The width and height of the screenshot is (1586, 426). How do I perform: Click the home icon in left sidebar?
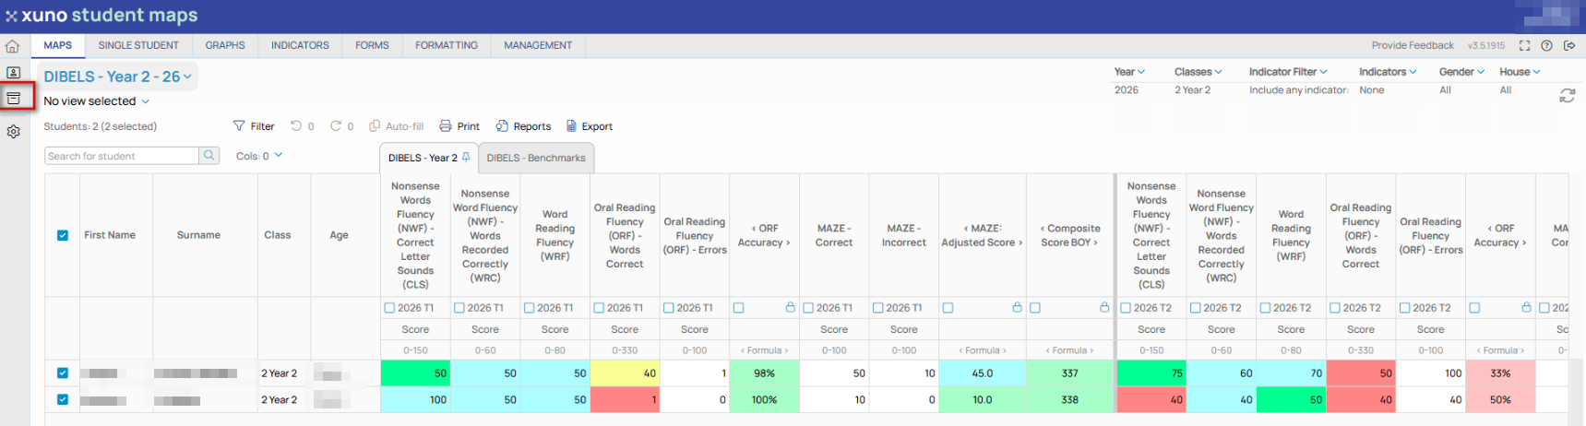pyautogui.click(x=13, y=46)
